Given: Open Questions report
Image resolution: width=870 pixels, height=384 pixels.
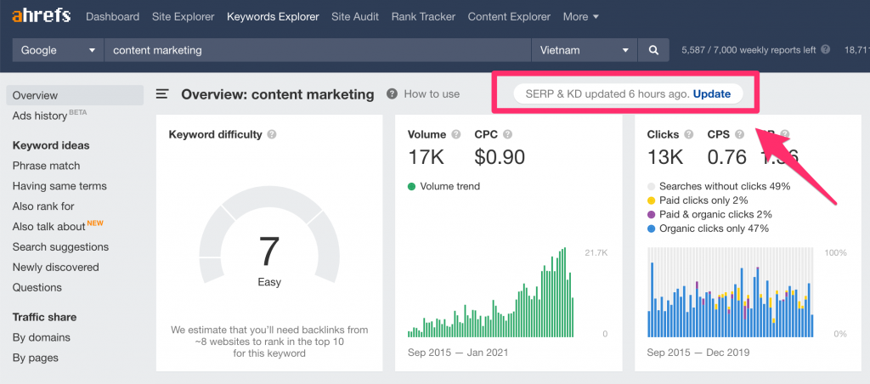Looking at the screenshot, I should coord(37,287).
